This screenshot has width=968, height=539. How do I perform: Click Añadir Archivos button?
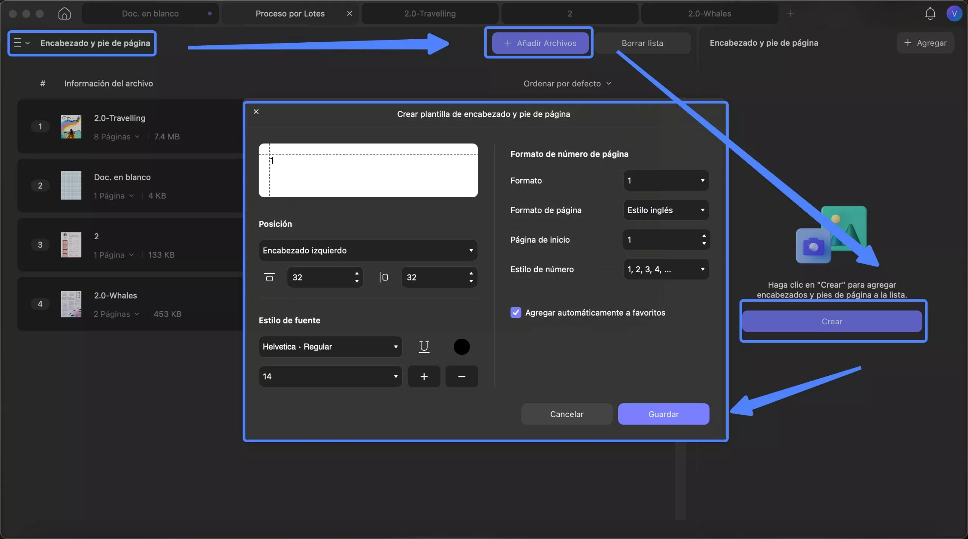pos(540,43)
